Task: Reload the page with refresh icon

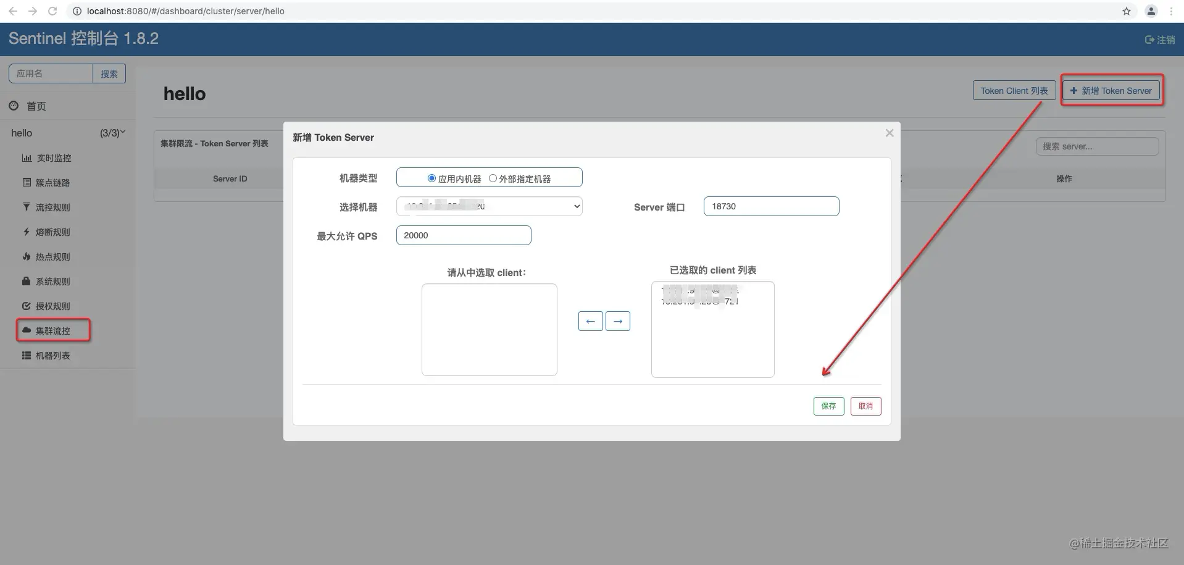Action: [x=52, y=11]
